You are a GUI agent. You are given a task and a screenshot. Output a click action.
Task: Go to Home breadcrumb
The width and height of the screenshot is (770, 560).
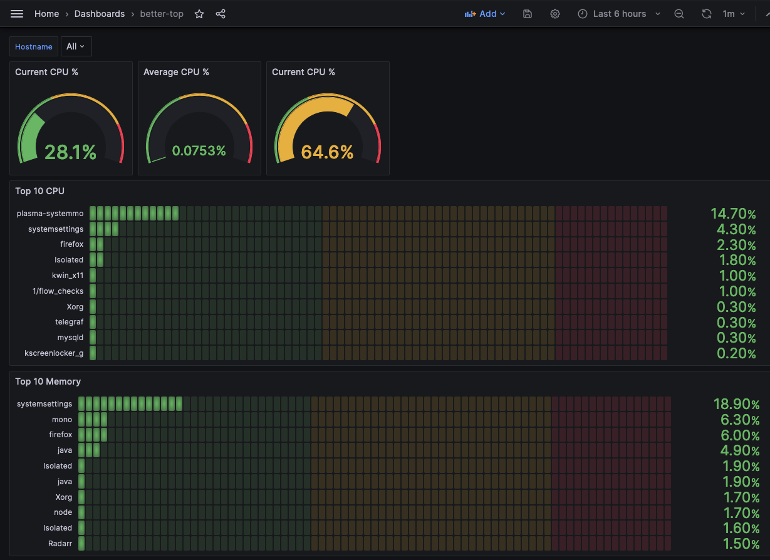(46, 14)
